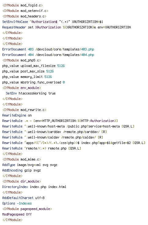148x225 pixels.
Task: Click the ModPagespeed Off line
Action: coord(17,214)
